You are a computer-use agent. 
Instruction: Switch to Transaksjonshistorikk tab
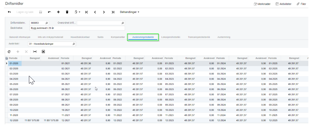(x=199, y=37)
